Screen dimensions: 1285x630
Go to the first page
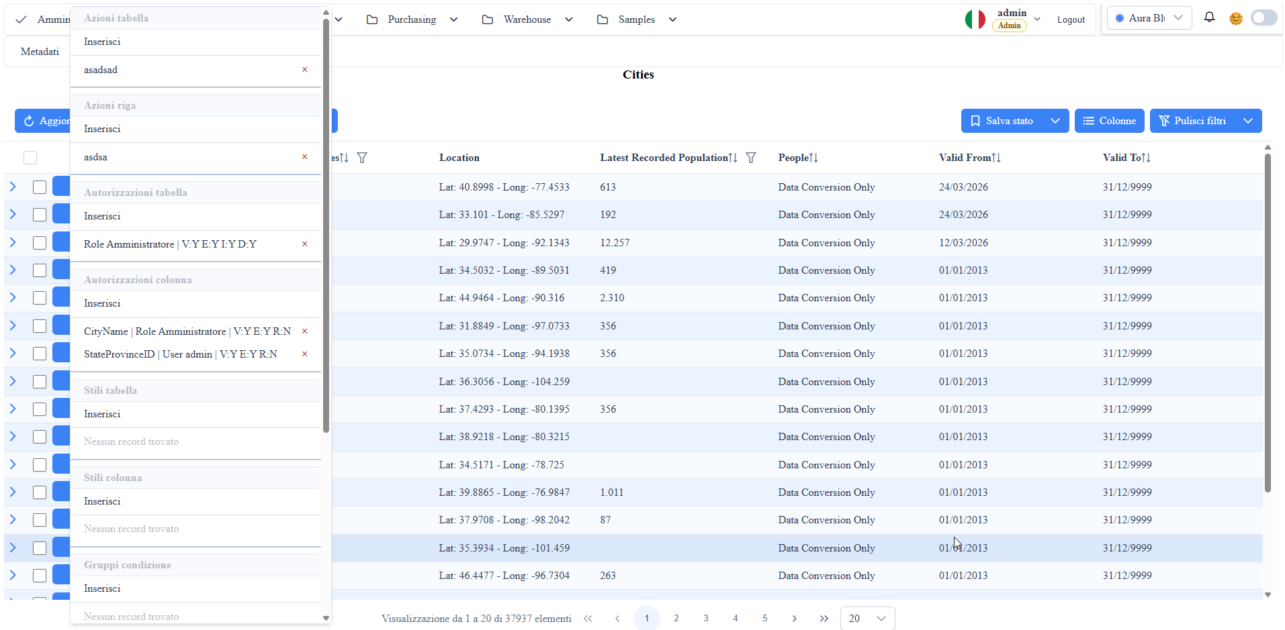pos(588,619)
